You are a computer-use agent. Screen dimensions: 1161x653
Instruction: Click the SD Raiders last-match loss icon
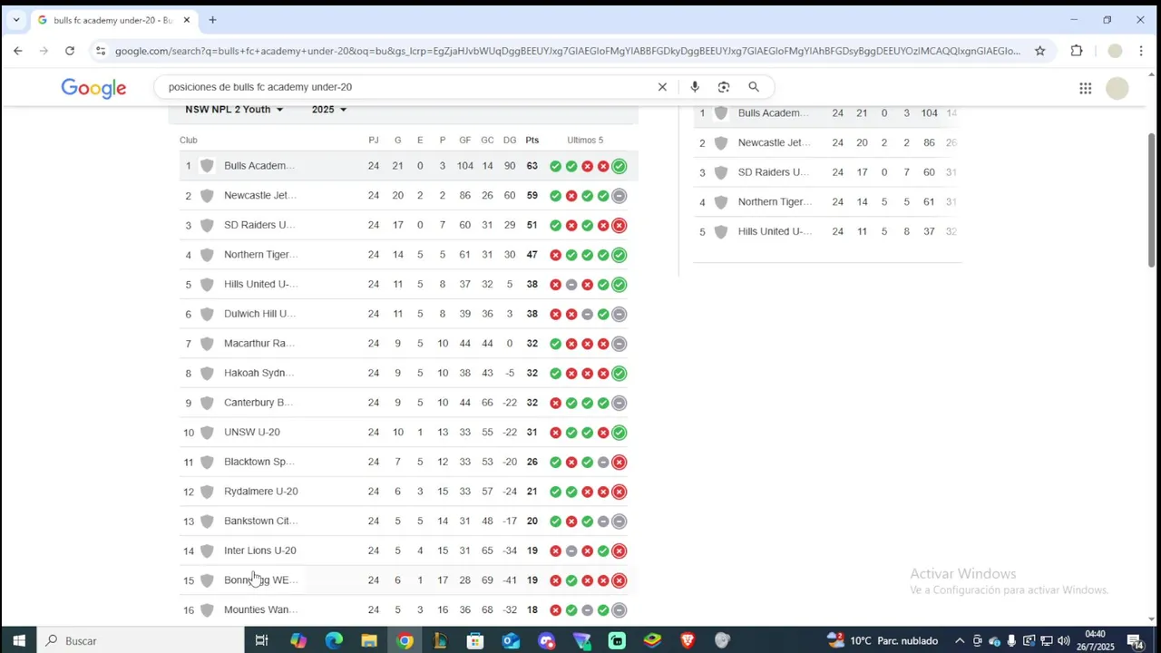point(619,225)
